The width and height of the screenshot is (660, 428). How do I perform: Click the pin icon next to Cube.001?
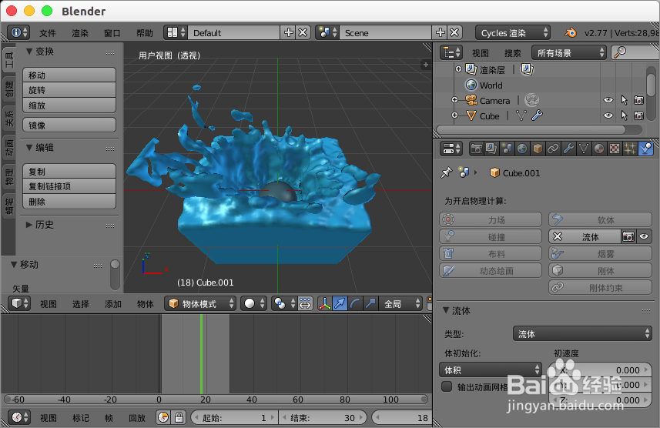pyautogui.click(x=446, y=172)
